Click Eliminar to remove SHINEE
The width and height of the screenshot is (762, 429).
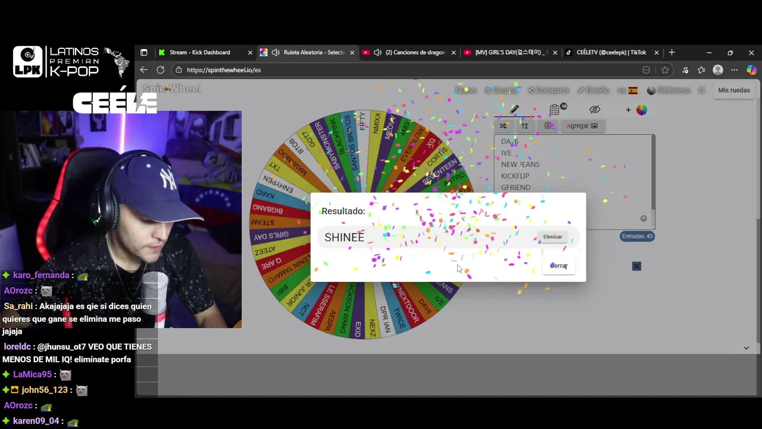[x=552, y=237]
